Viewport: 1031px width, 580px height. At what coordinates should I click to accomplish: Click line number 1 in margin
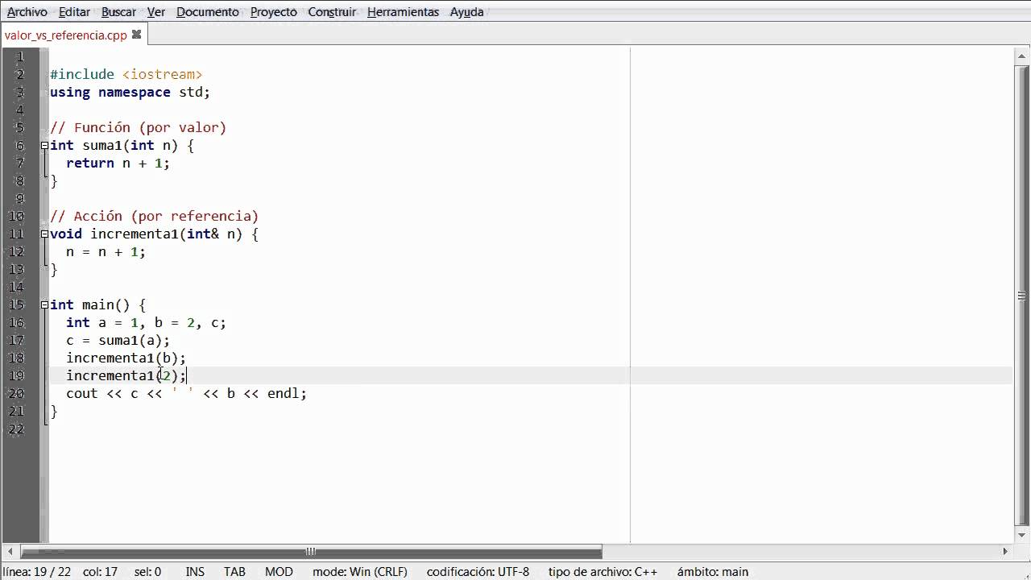click(x=20, y=56)
